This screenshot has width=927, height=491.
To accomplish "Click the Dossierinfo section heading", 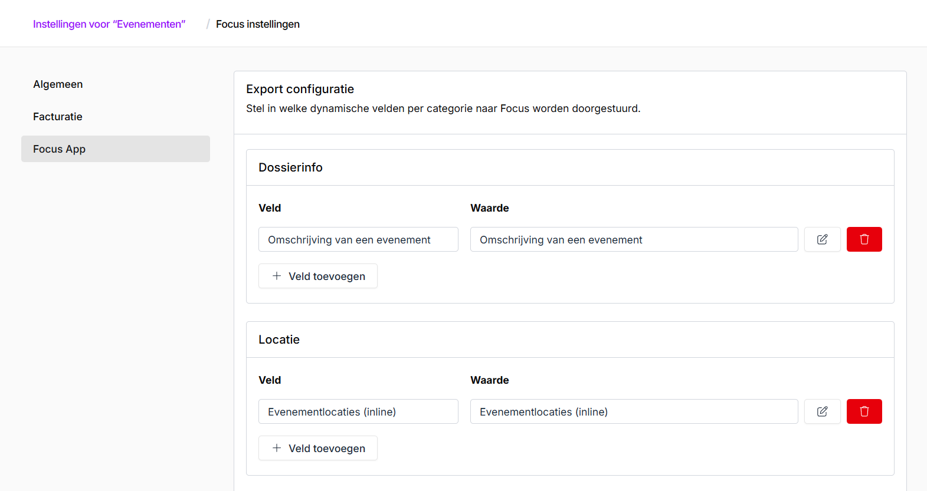I will click(290, 167).
